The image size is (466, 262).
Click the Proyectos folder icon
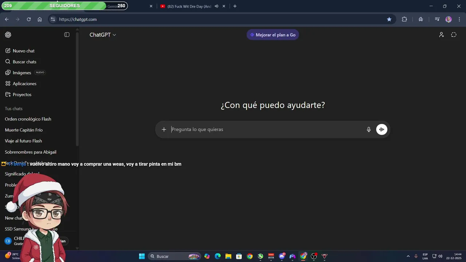[8, 94]
